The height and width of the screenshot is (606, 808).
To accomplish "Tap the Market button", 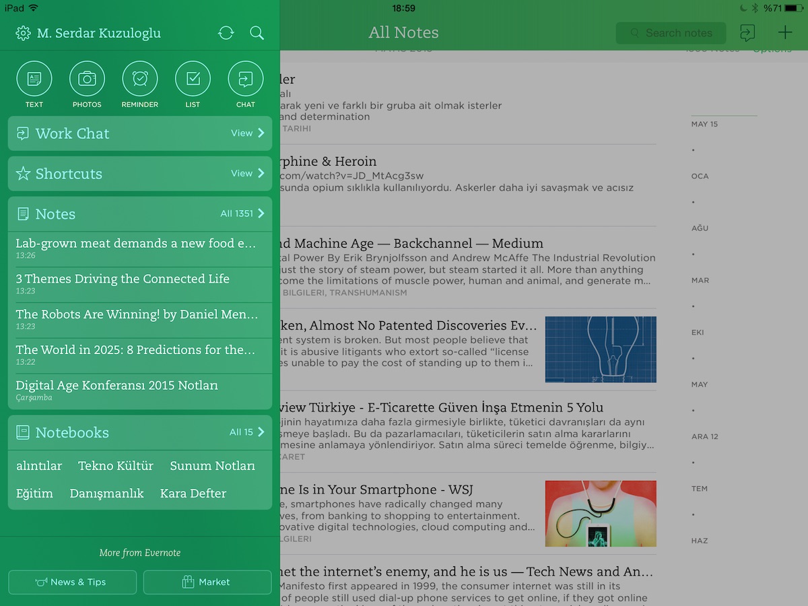I will [207, 582].
